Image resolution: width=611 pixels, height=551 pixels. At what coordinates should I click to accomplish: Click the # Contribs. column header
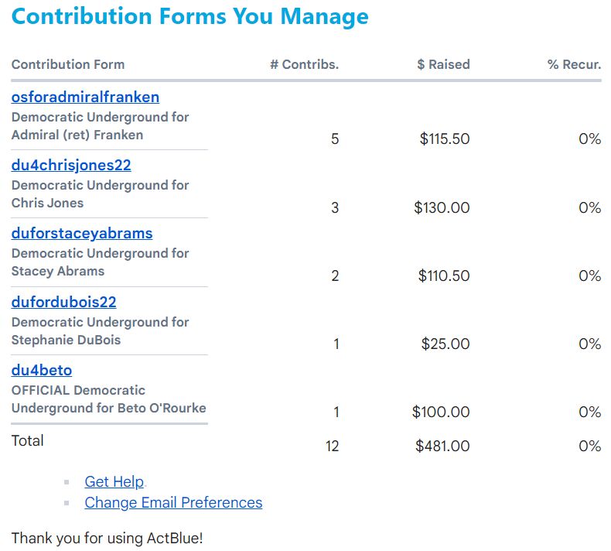tap(304, 64)
